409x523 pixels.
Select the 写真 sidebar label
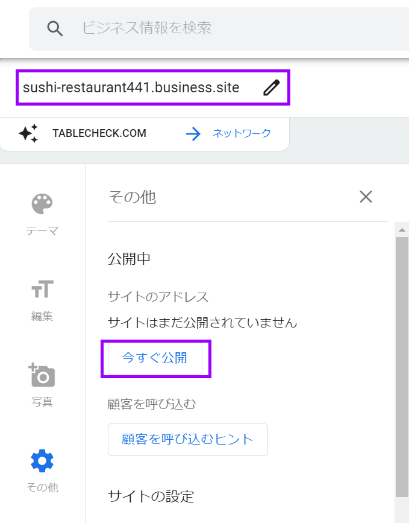pos(42,402)
